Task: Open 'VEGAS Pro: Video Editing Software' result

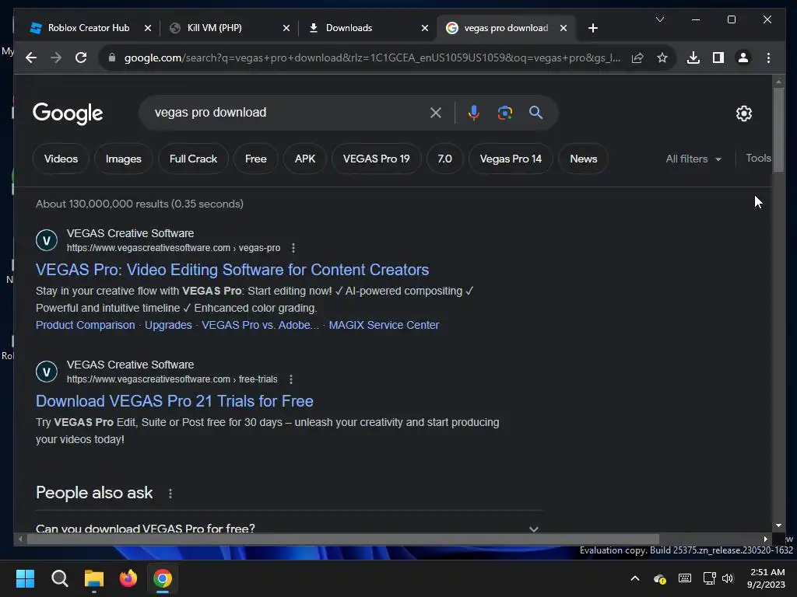Action: tap(232, 270)
